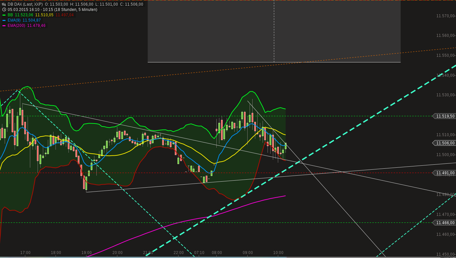Toggle the EMA(9) line visibility
Screen dimensions: 456x258
pyautogui.click(x=4, y=20)
